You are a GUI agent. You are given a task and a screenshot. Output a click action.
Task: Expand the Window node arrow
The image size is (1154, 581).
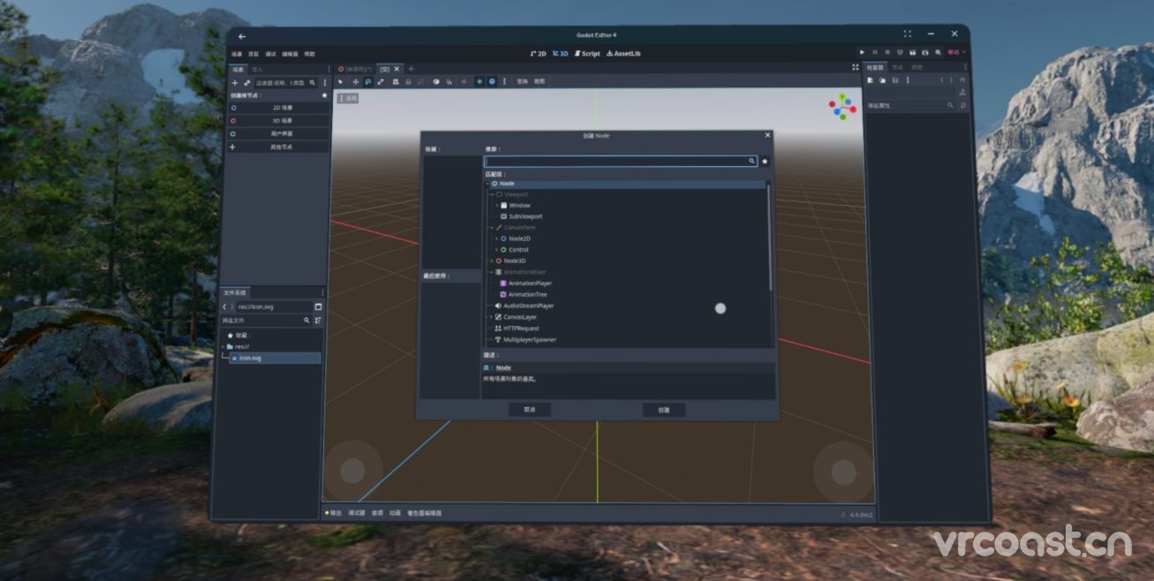(496, 206)
